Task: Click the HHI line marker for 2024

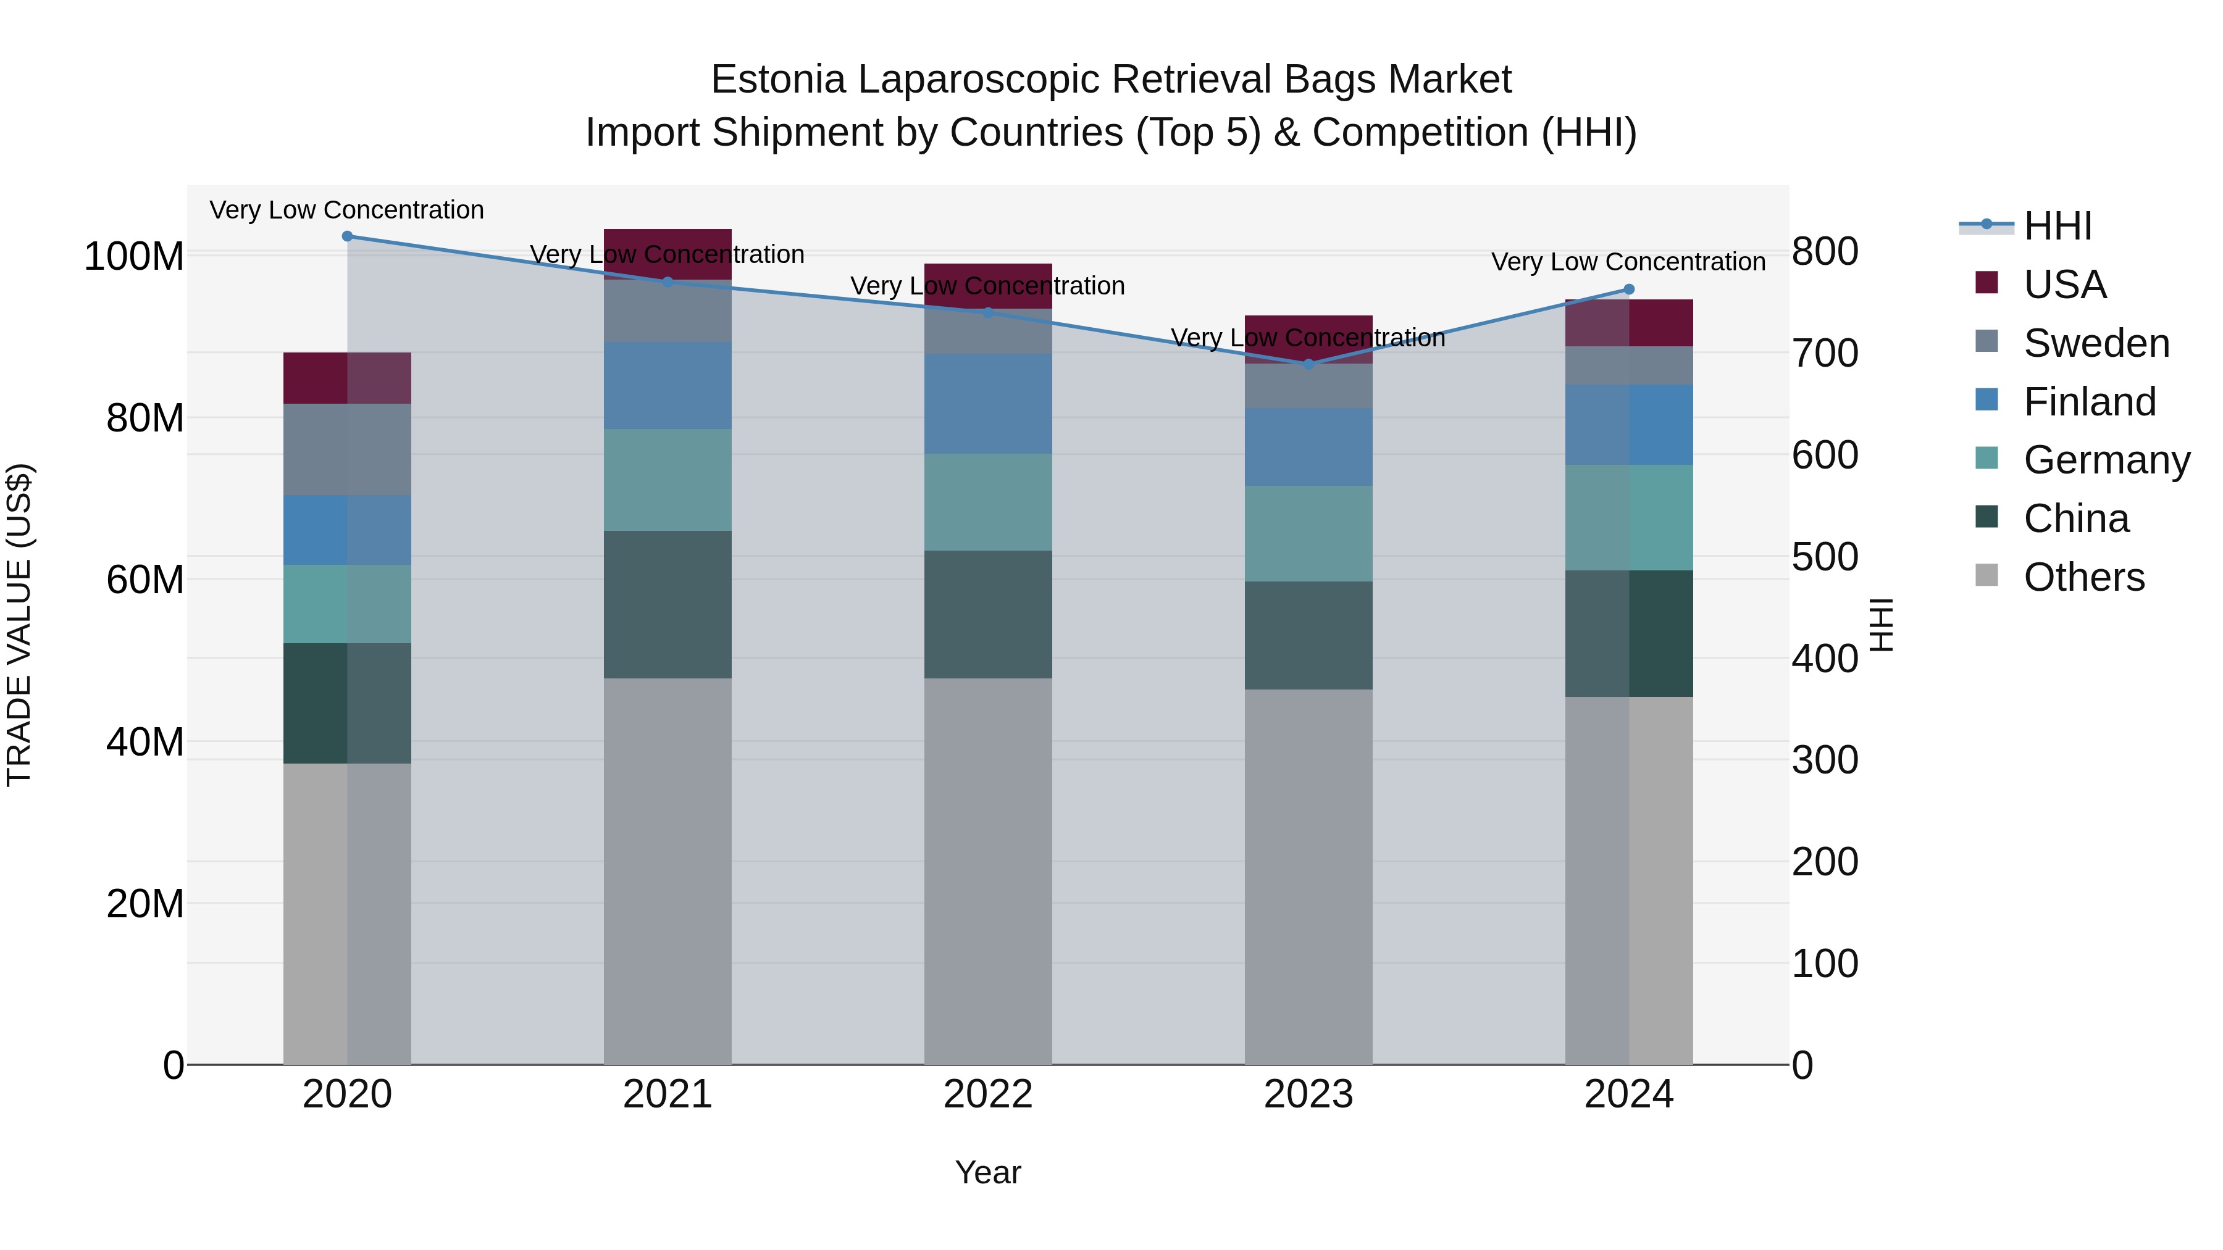Action: pos(1630,290)
